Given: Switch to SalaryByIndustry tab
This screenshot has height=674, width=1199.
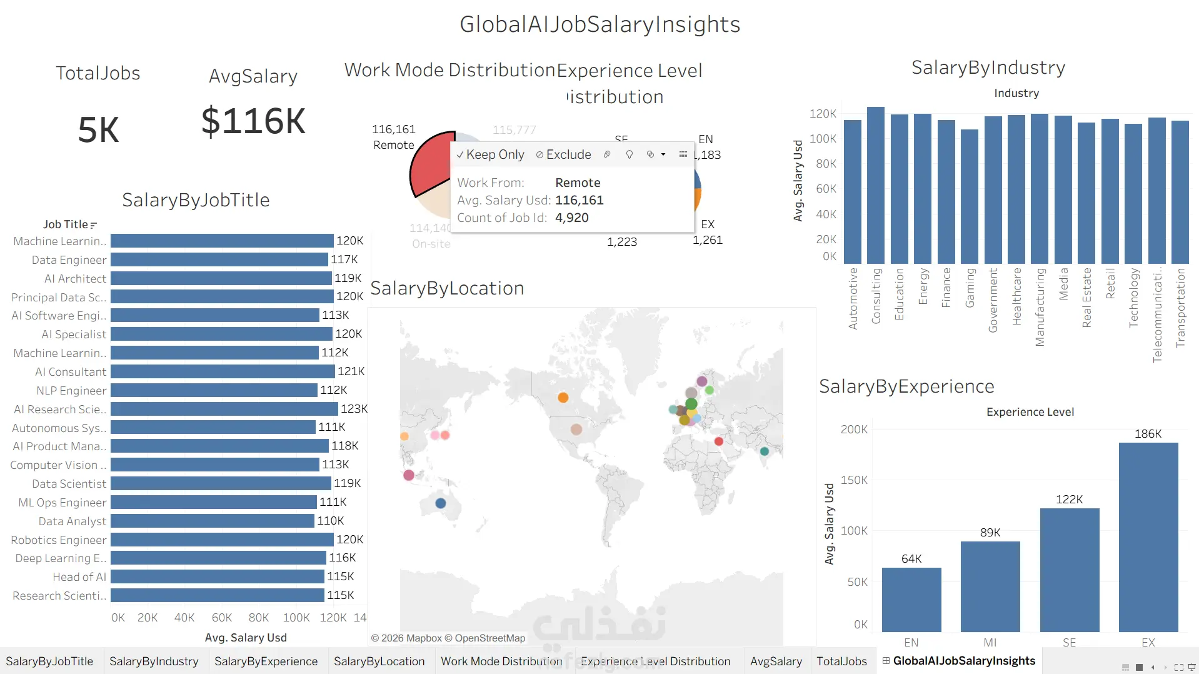Looking at the screenshot, I should point(154,661).
